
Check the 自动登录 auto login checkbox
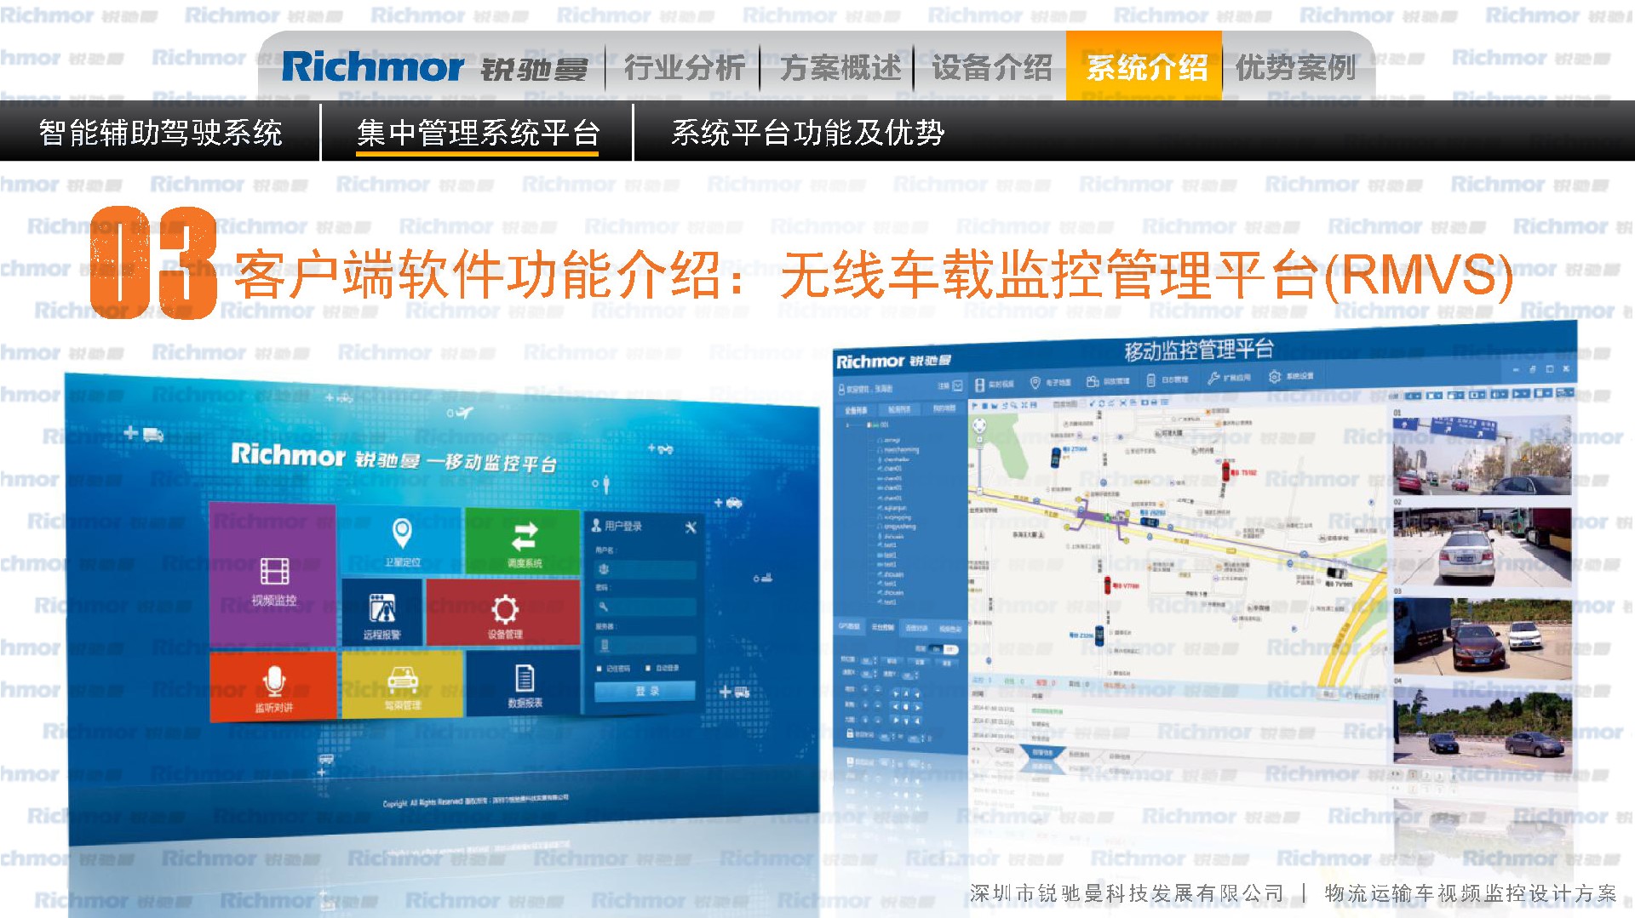(x=649, y=669)
